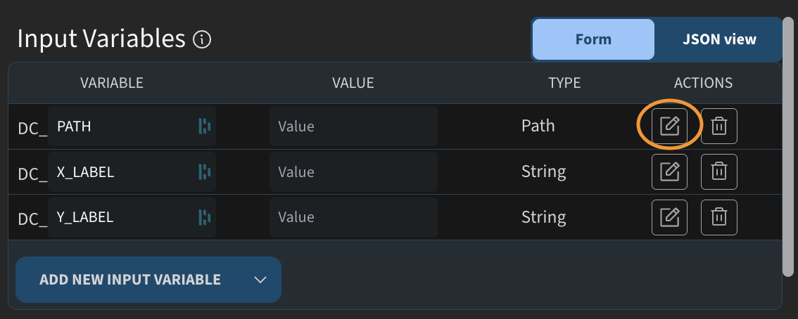This screenshot has width=798, height=319.
Task: Delete the DC_PATH variable
Action: (718, 126)
